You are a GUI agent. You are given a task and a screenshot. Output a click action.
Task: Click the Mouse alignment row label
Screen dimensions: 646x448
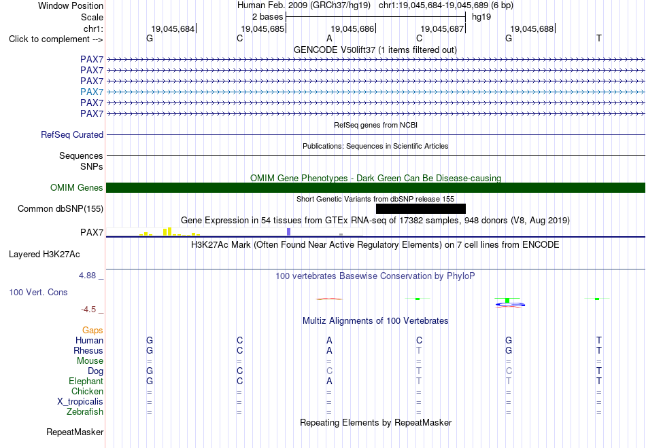pos(90,361)
